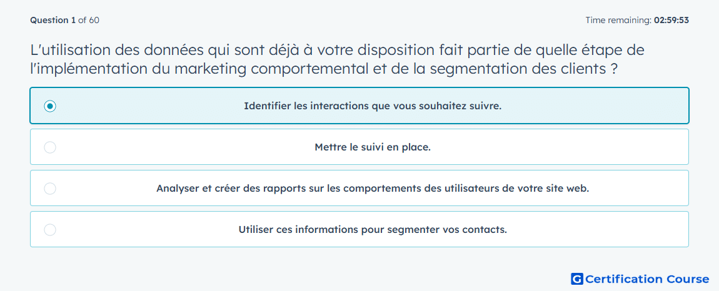The image size is (719, 291).
Task: Click the 'Question 1 of 60' counter
Action: 64,20
